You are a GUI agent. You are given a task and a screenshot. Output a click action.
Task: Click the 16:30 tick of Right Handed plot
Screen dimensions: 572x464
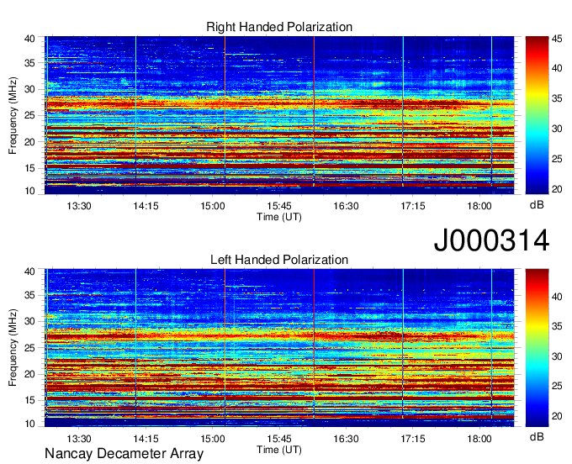pyautogui.click(x=346, y=206)
